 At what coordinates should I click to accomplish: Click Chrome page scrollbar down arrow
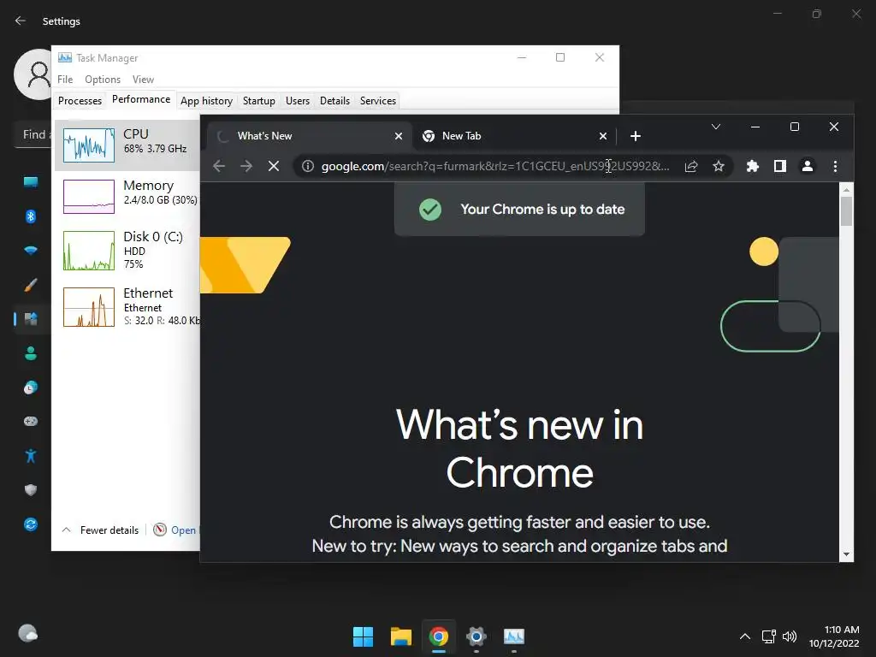click(846, 554)
